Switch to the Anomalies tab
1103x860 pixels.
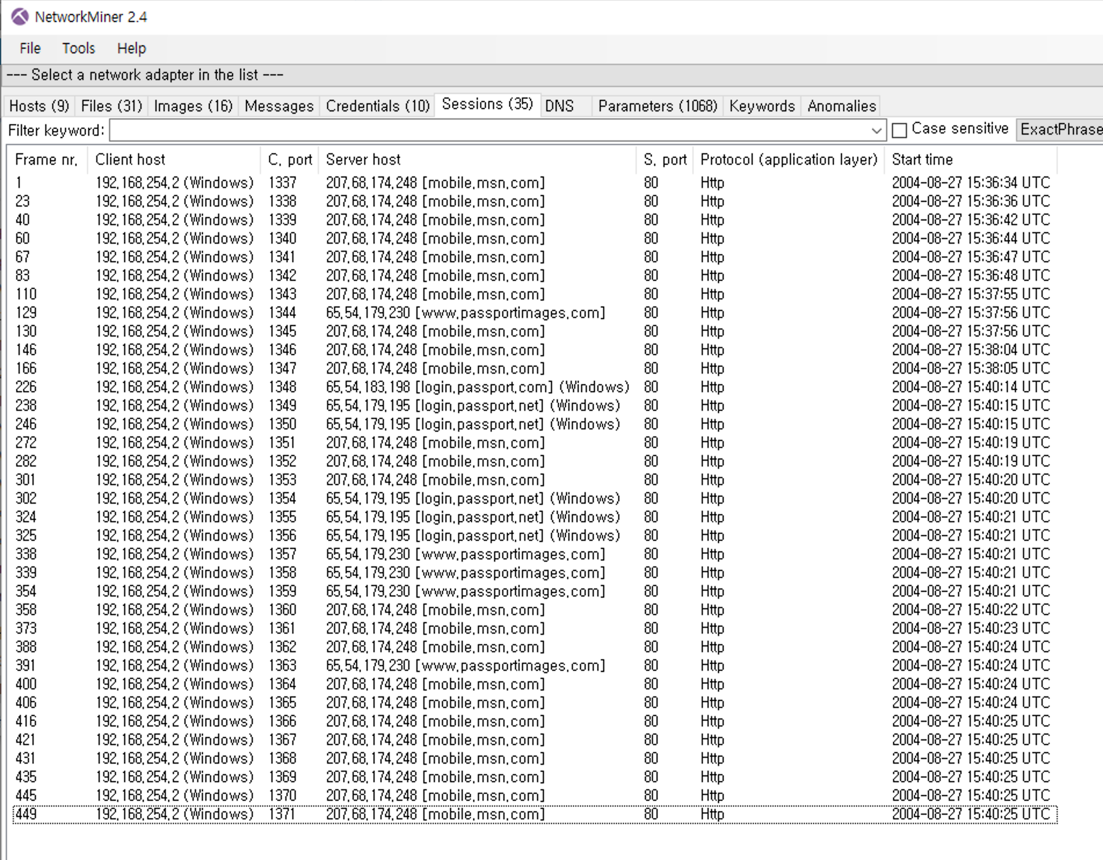[841, 106]
